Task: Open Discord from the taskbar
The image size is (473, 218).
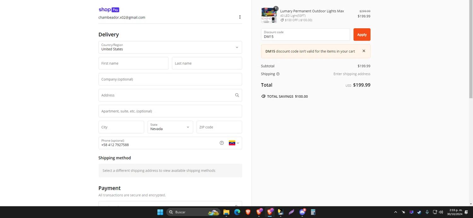Action: coord(302,212)
